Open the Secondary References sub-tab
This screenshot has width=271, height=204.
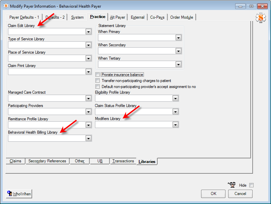(x=47, y=161)
